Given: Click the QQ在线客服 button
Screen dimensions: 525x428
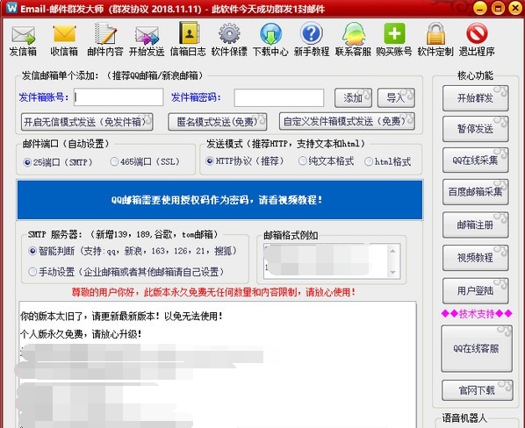Looking at the screenshot, I should pos(477,349).
